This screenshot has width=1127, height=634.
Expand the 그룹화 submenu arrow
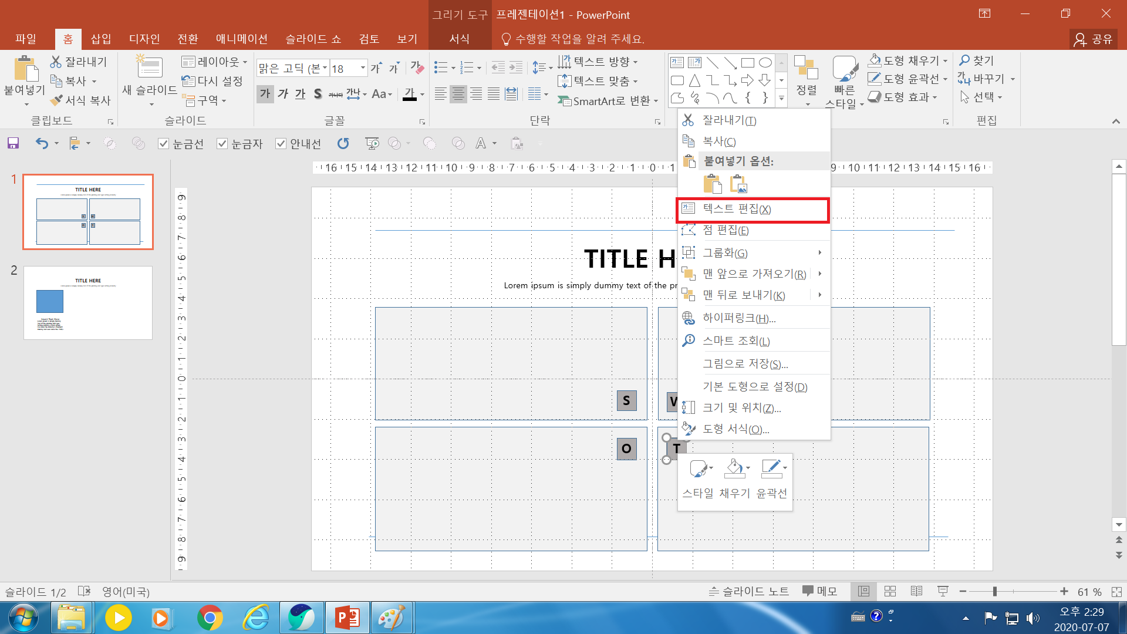(819, 252)
